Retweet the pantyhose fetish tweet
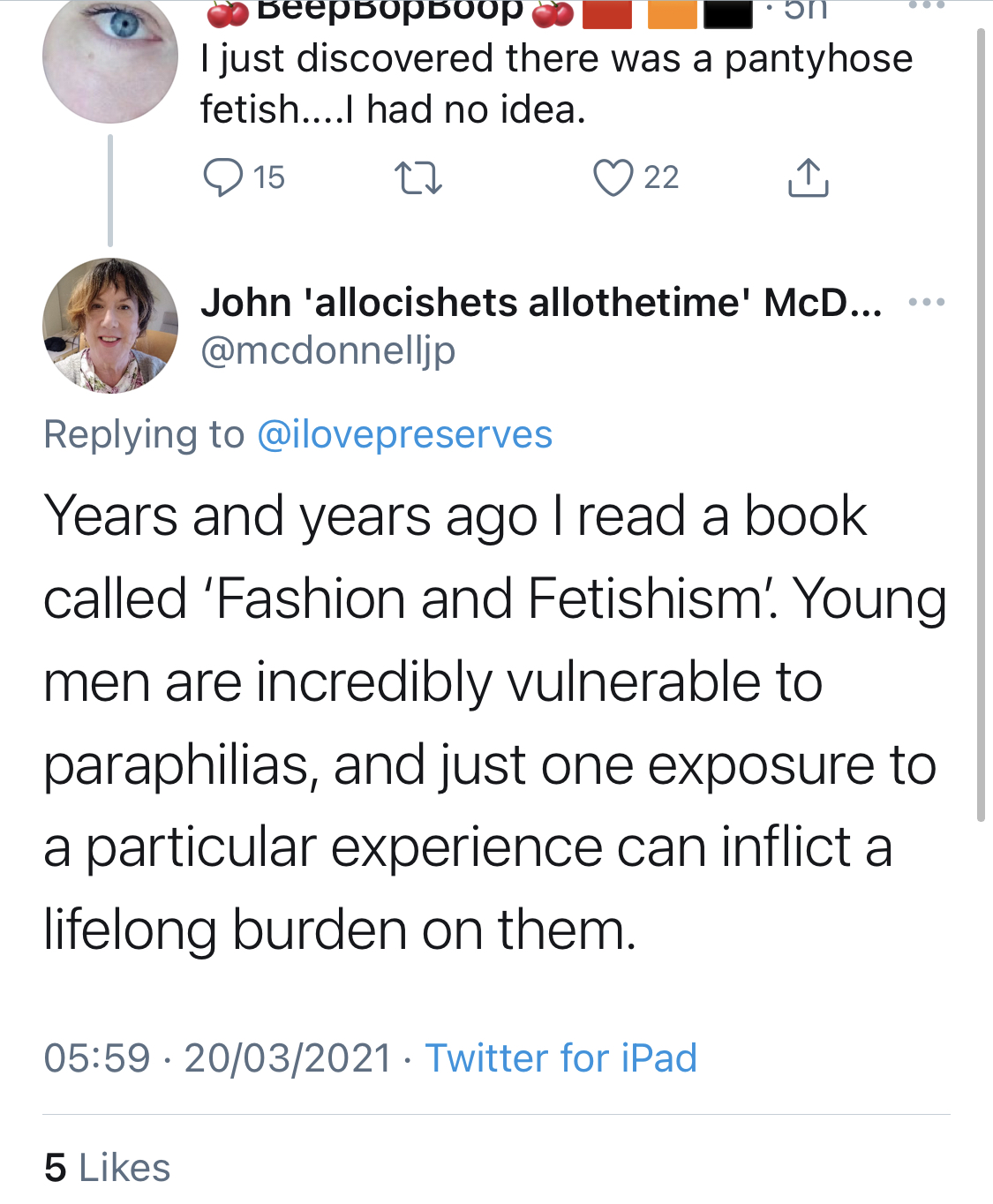Viewport: 993px width, 1204px height. (418, 177)
